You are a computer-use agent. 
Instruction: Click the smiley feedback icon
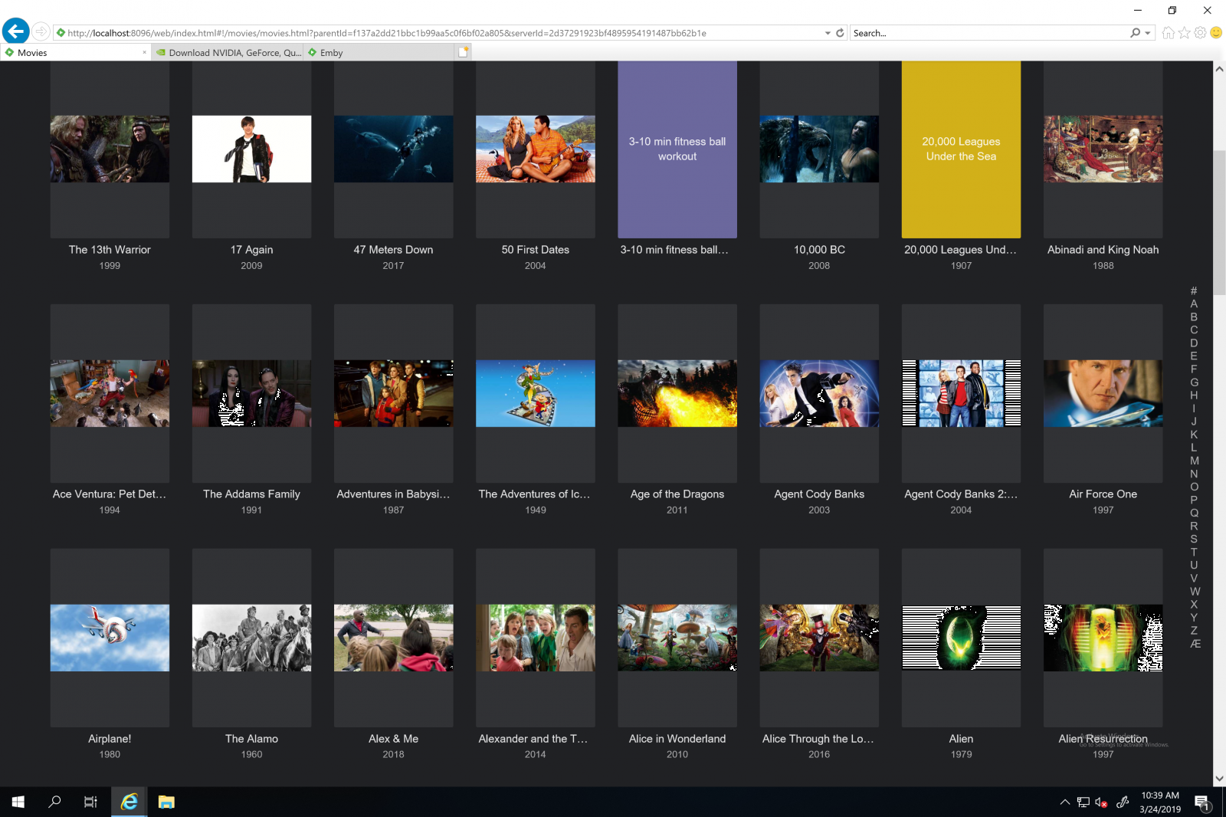(x=1215, y=33)
